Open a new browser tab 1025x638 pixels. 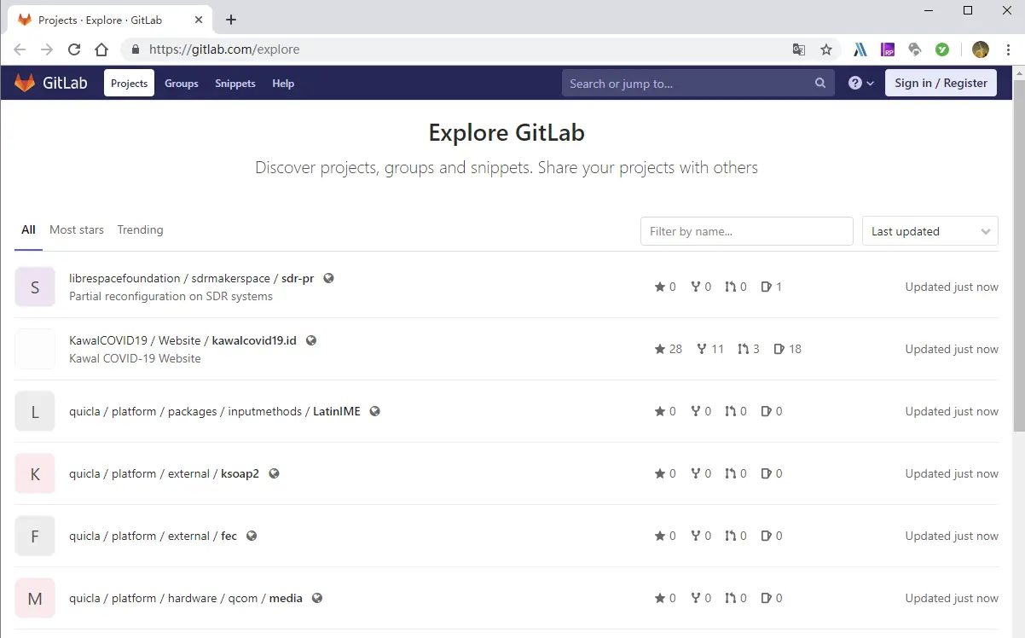point(231,20)
